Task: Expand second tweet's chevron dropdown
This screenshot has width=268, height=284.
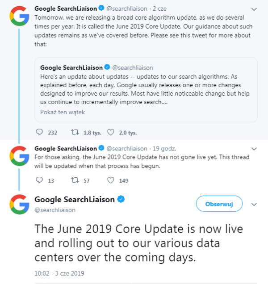Action: (x=255, y=148)
